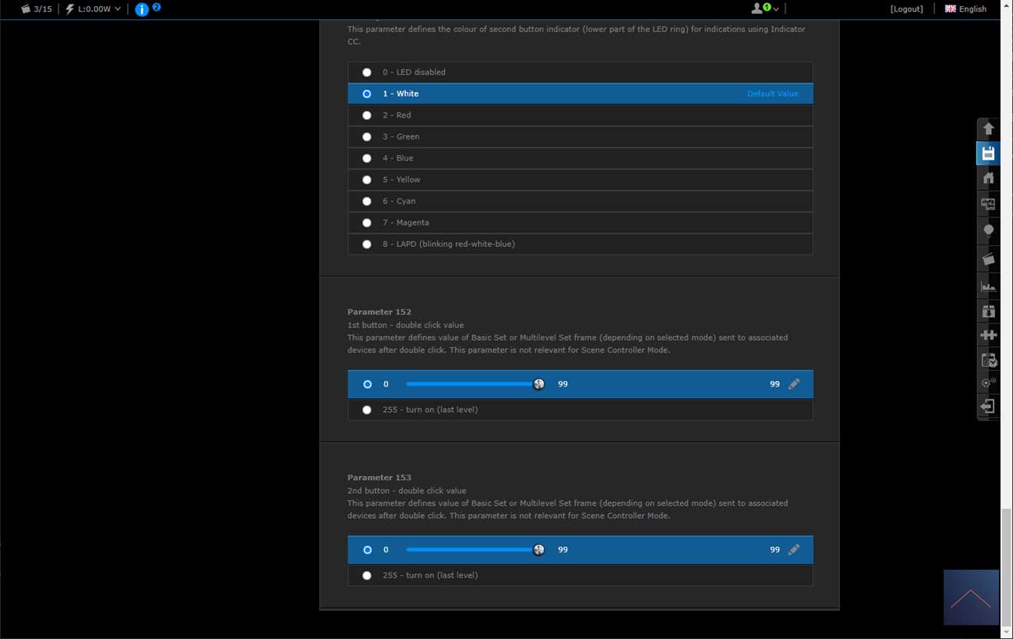The height and width of the screenshot is (639, 1013).
Task: Click the puzzle piece plugins sidebar icon
Action: click(x=988, y=335)
